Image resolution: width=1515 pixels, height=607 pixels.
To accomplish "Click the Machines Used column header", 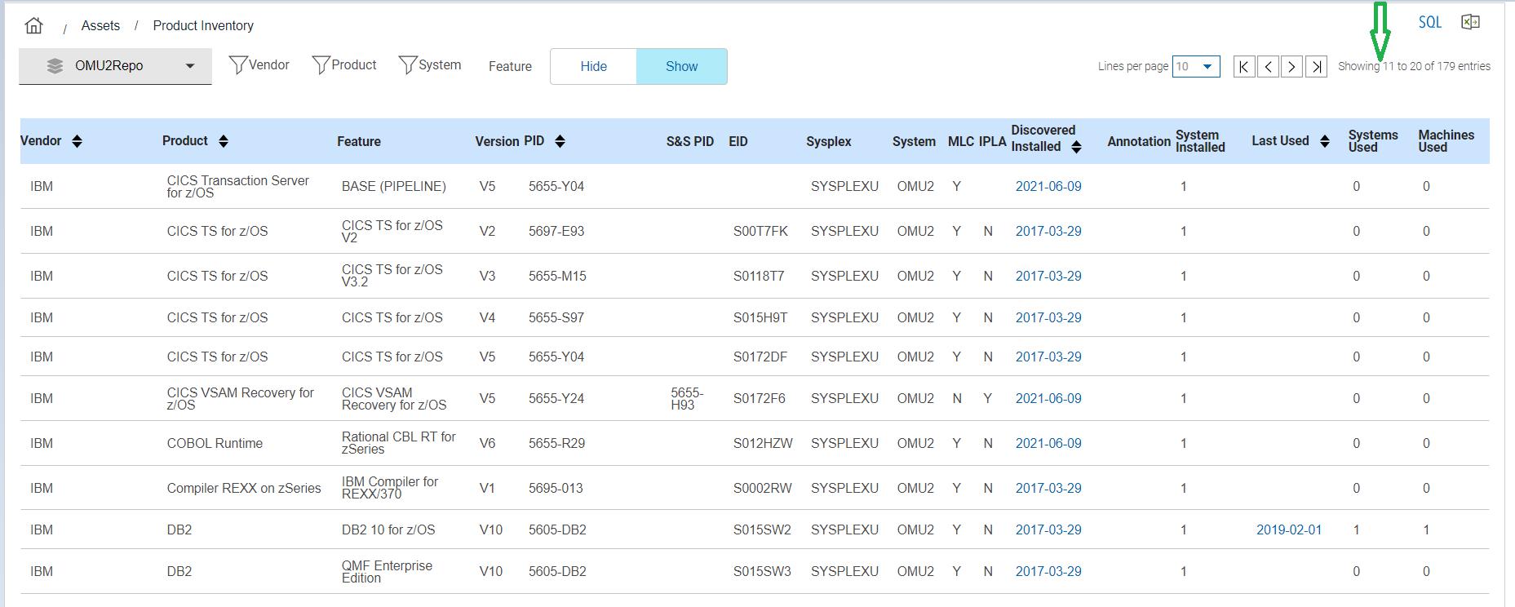I will 1446,141.
